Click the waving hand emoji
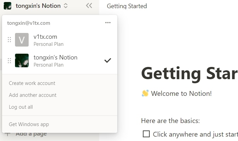Screen dimensions: 238x141 145,93
